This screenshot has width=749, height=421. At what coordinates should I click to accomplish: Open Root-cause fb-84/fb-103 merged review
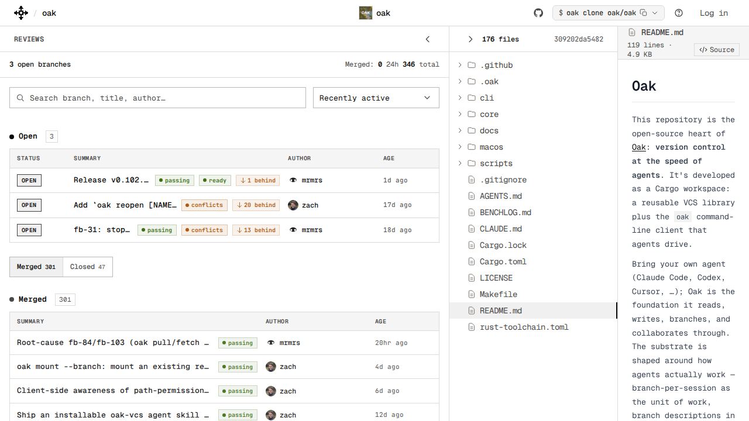coord(224,343)
